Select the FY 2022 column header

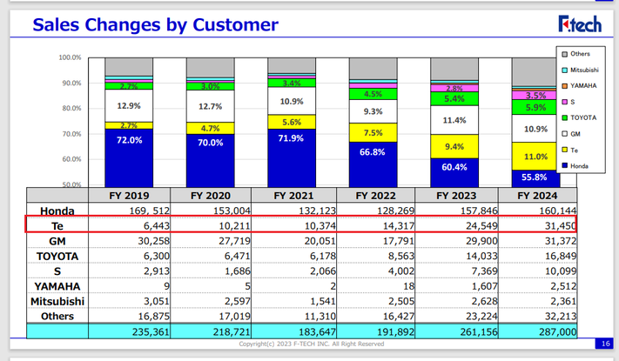(375, 196)
